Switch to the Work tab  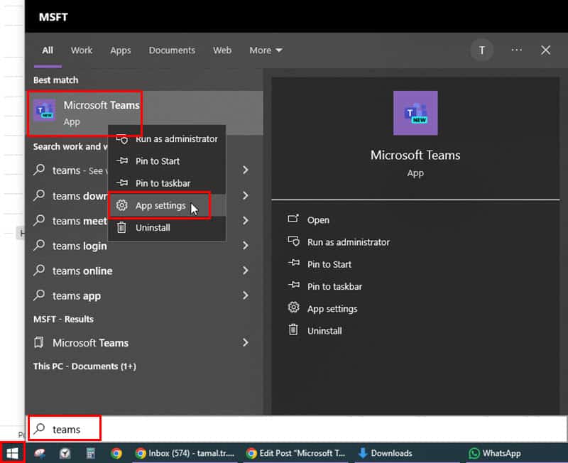(x=82, y=50)
